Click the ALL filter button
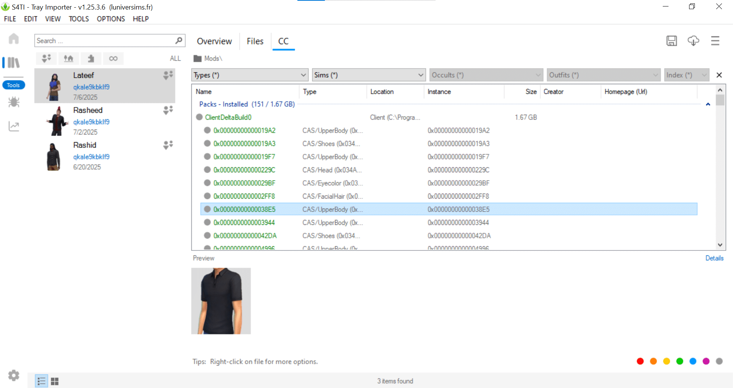This screenshot has width=733, height=388. click(175, 58)
